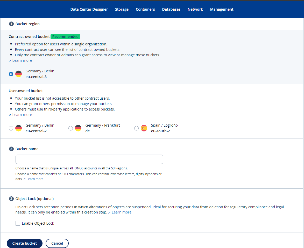Open the bucket name Learn more link
304x248 pixels.
tap(35, 179)
